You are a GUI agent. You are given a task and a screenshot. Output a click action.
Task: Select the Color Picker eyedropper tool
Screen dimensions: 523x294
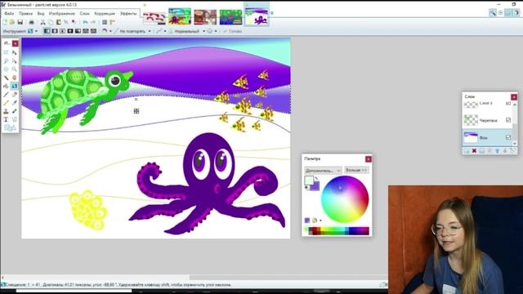tap(15, 103)
